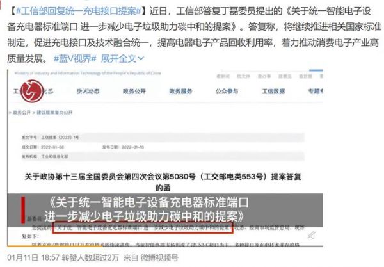Play the embedded video thumbnail

click(165, 158)
